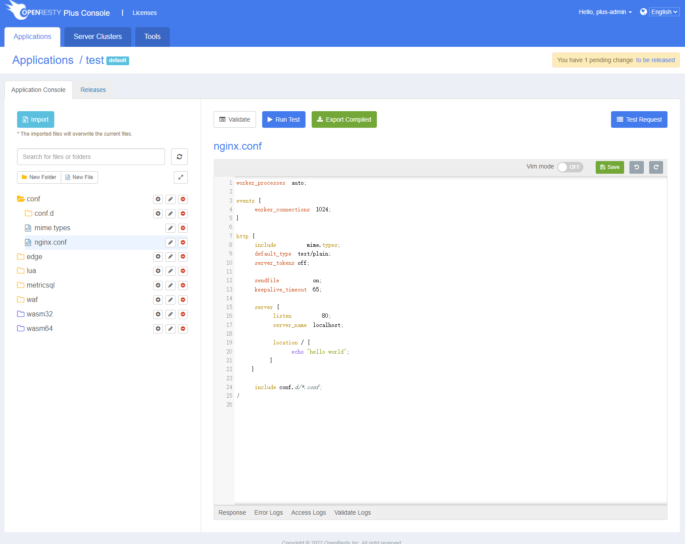Open the plus-admin user menu
Image resolution: width=685 pixels, height=544 pixels.
click(x=605, y=12)
